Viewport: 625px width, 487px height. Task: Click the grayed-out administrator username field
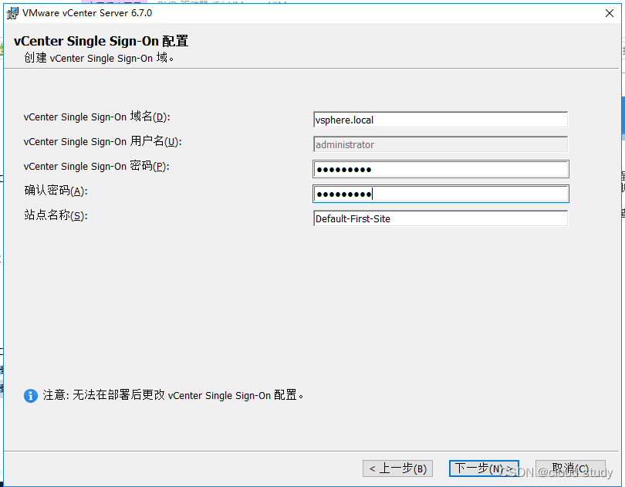(x=440, y=144)
